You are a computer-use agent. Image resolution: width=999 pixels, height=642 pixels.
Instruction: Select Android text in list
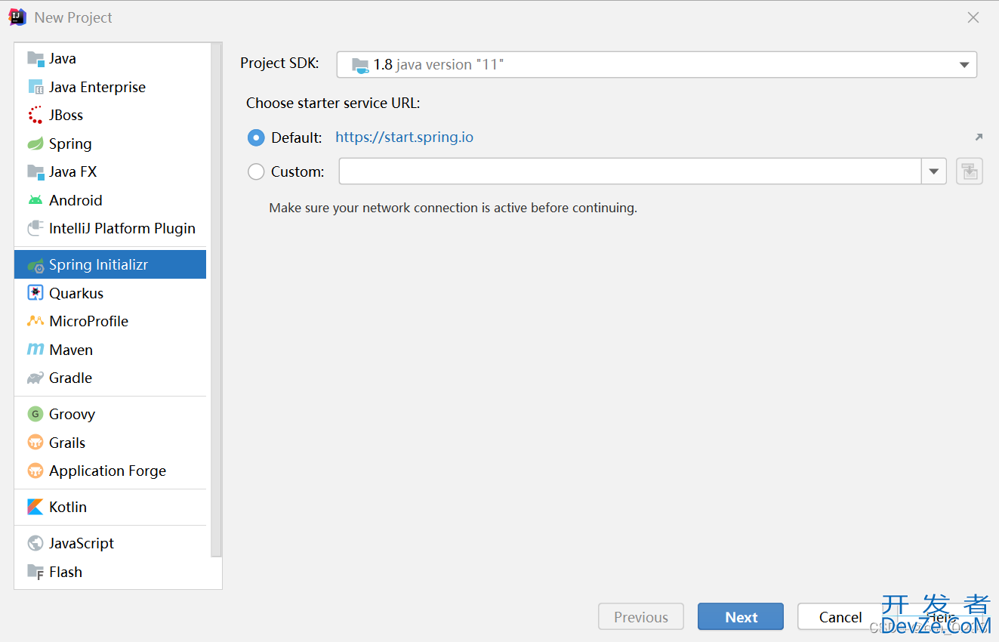pos(76,200)
